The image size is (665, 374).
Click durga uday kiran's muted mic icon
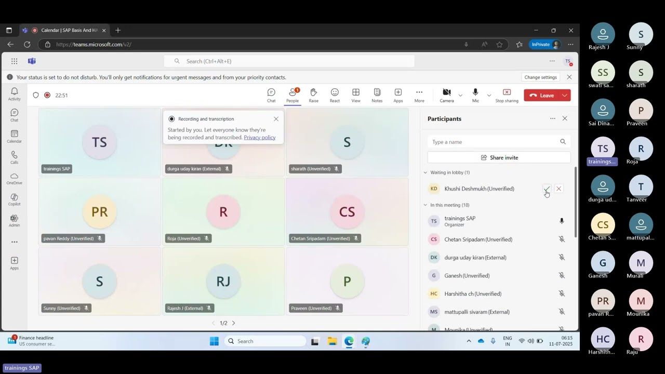point(562,258)
